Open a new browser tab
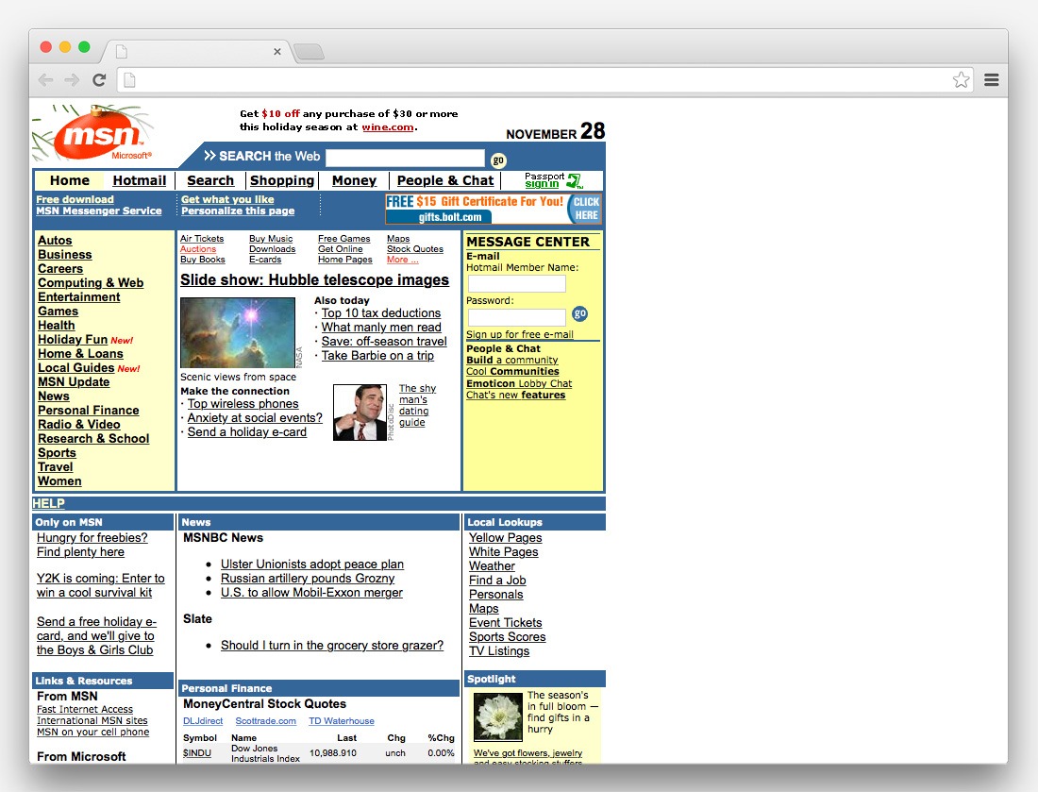This screenshot has width=1038, height=792. pos(309,52)
